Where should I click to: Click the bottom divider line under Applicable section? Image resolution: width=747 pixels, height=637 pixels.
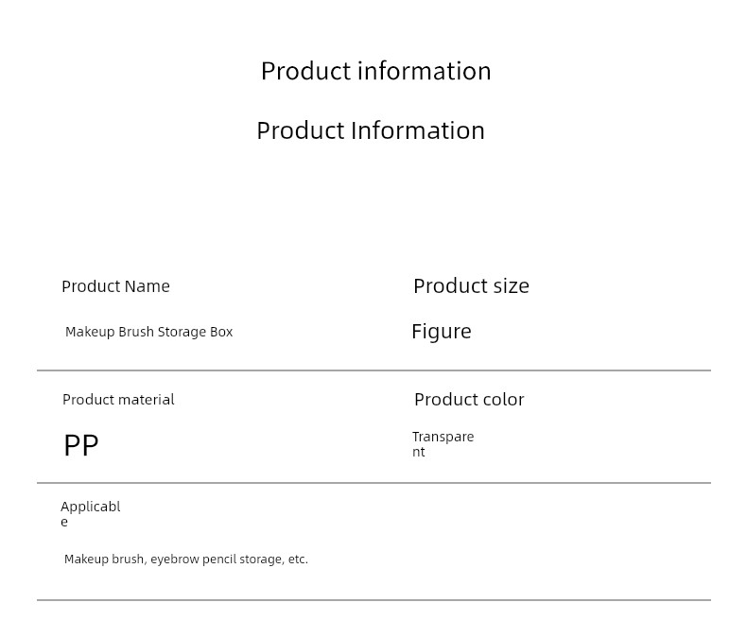pos(374,600)
